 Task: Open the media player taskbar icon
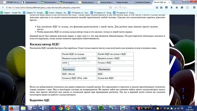[124, 108]
